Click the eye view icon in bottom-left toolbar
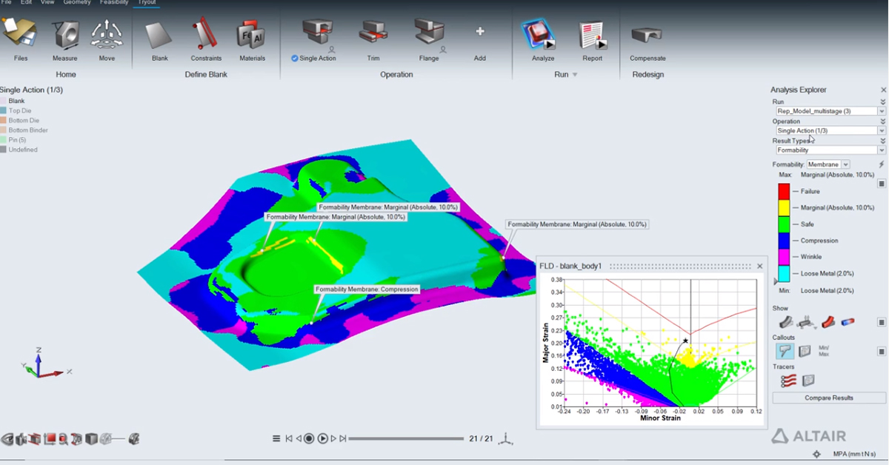 (x=7, y=439)
